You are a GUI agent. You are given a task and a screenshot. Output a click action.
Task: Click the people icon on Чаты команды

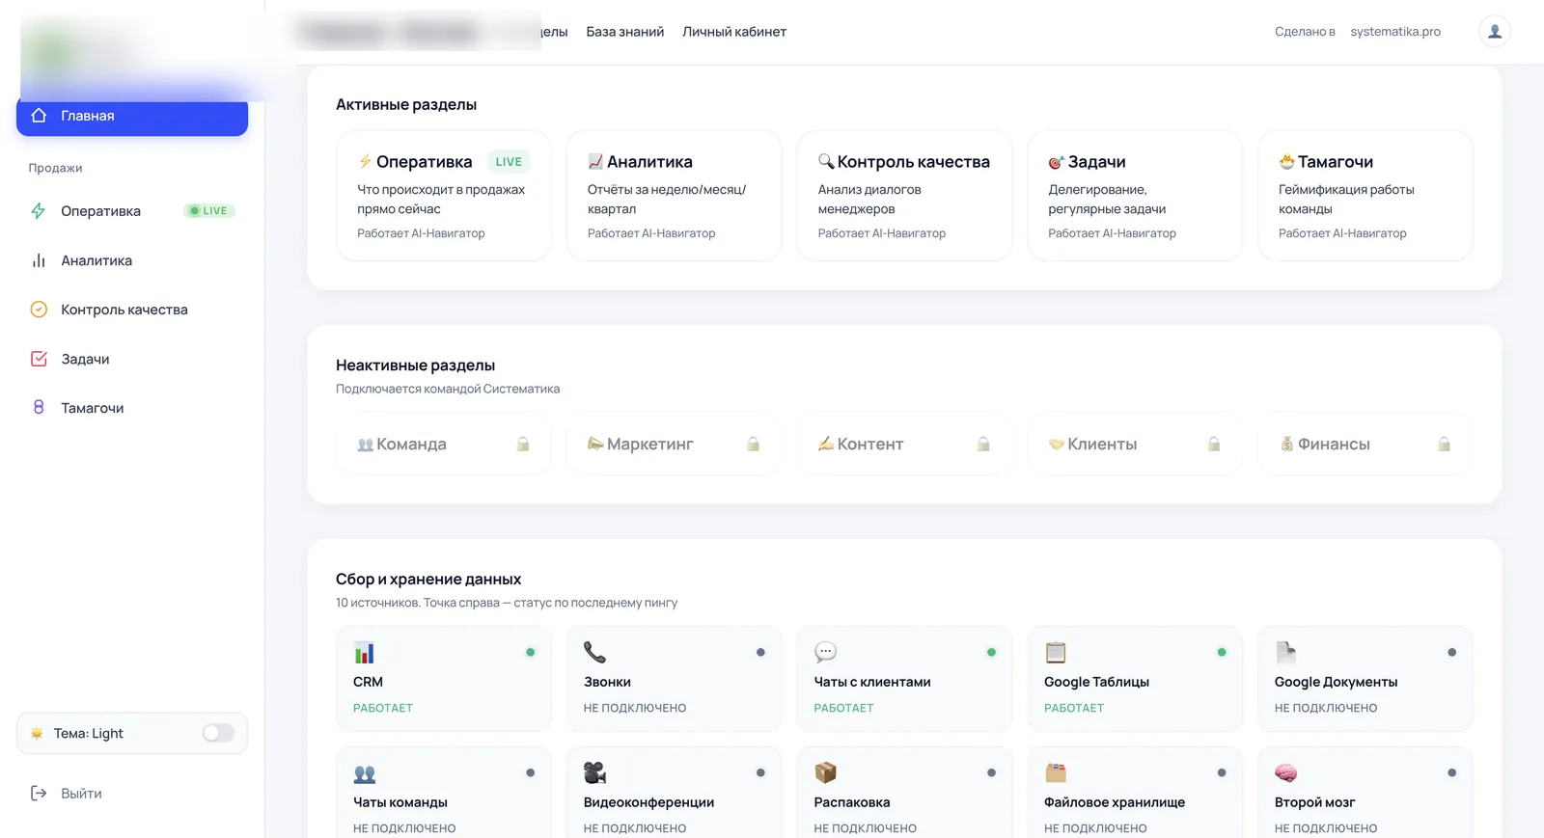[364, 773]
